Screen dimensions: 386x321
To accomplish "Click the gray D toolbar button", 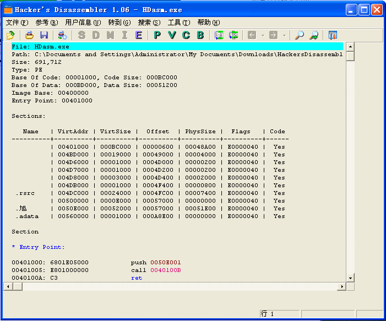I will (x=96, y=35).
